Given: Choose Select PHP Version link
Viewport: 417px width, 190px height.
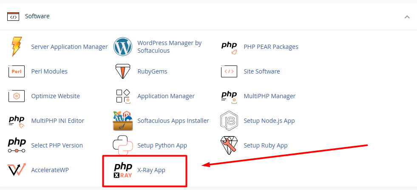Looking at the screenshot, I should [57, 145].
